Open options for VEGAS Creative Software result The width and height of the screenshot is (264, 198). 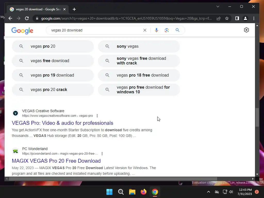(x=97, y=116)
